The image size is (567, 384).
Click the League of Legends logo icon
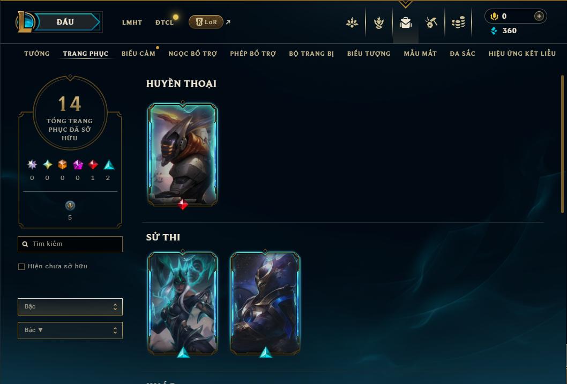[25, 21]
